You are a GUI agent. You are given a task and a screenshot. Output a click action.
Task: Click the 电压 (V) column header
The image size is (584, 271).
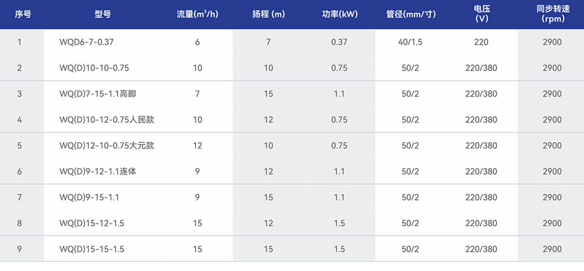coord(481,14)
